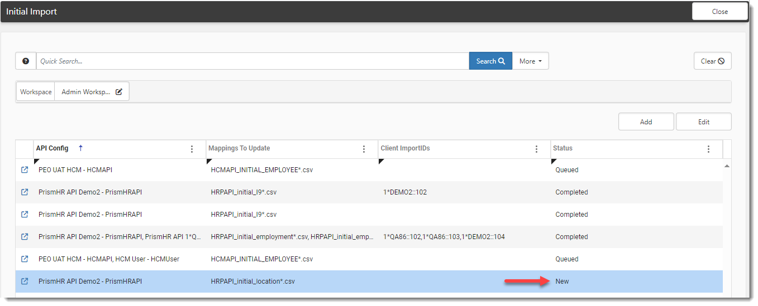Screen dimensions: 758x306
Task: Select the Workspace label tab
Action: [36, 92]
